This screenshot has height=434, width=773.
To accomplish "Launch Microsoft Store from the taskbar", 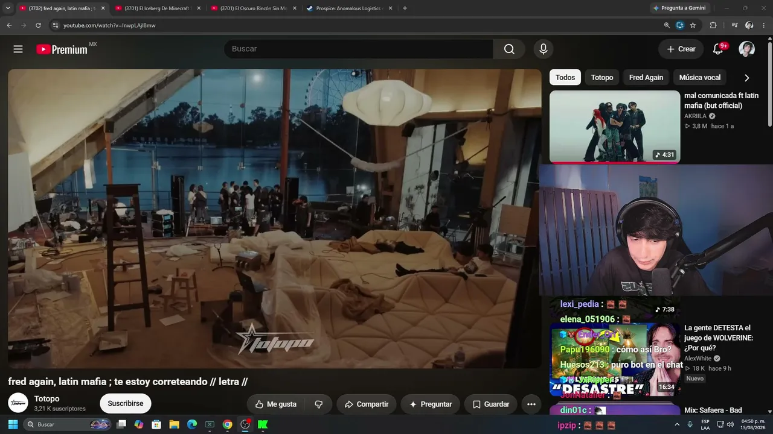I will [x=156, y=424].
